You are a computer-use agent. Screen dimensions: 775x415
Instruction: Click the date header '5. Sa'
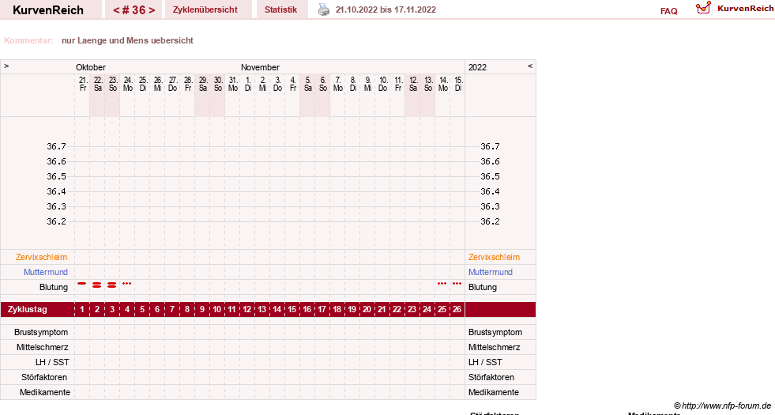click(308, 84)
